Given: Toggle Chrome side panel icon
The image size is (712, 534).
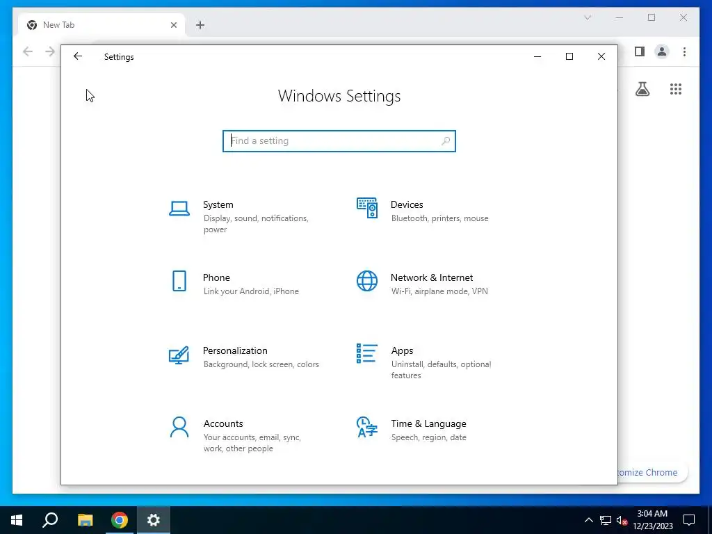Looking at the screenshot, I should click(x=640, y=51).
